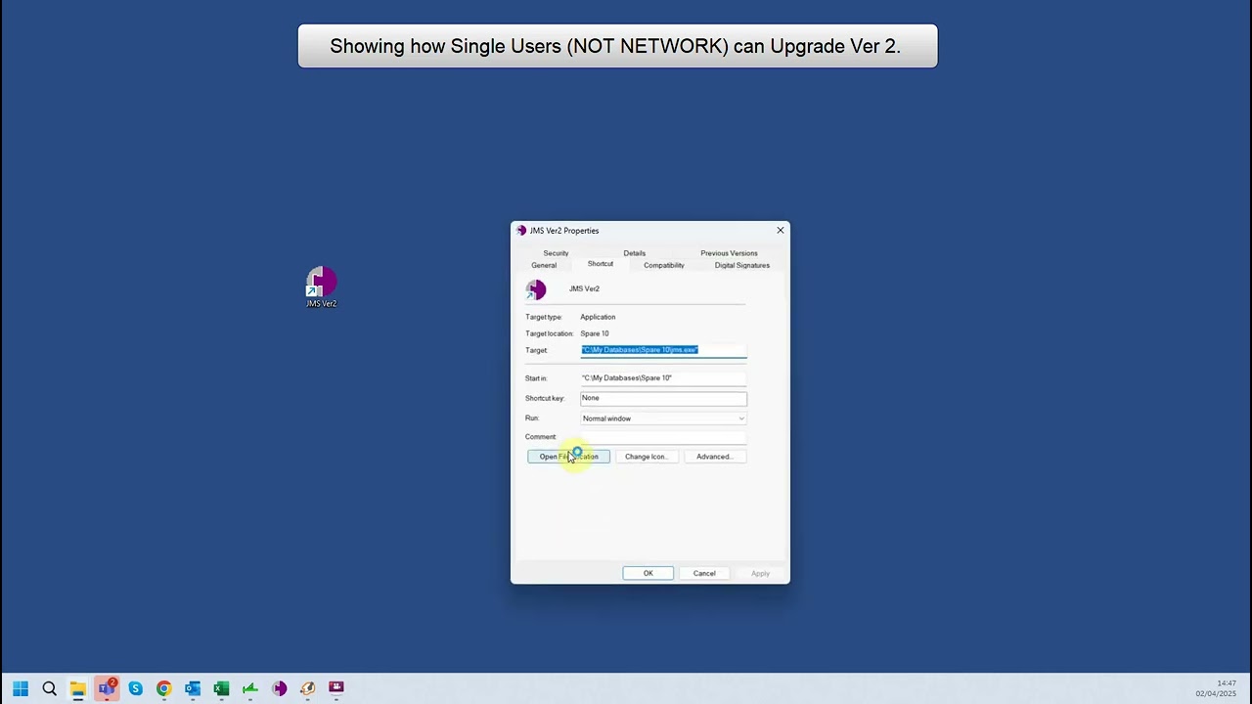Viewport: 1252px width, 704px height.
Task: Open Advanced shortcut properties
Action: point(714,457)
